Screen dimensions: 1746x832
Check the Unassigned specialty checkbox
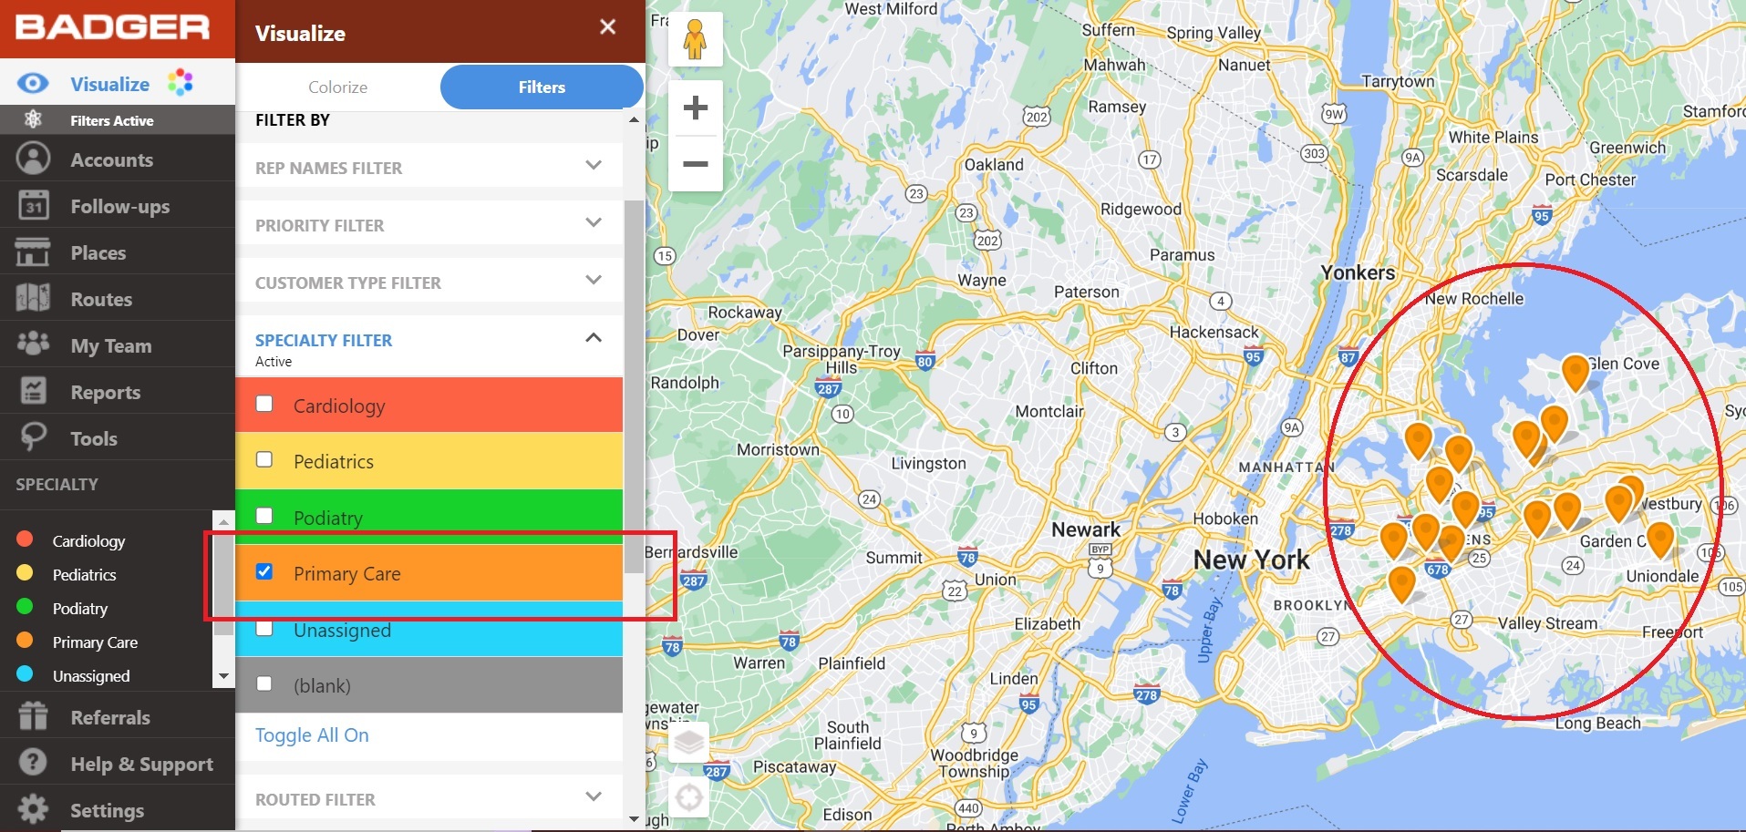pyautogui.click(x=264, y=628)
